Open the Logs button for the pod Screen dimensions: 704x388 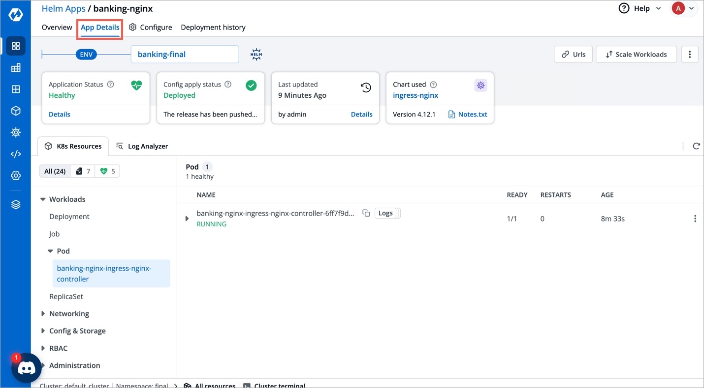(x=385, y=213)
